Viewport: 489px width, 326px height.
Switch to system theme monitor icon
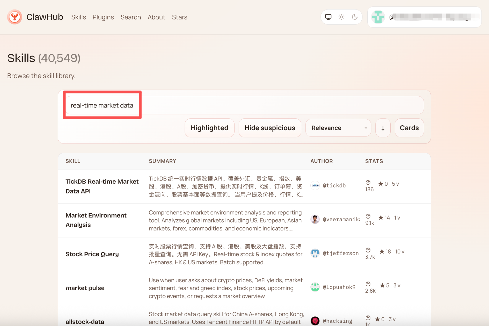(x=328, y=17)
